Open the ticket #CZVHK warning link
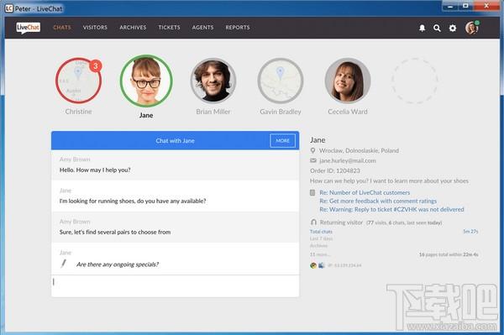This screenshot has height=335, width=504. coord(391,209)
